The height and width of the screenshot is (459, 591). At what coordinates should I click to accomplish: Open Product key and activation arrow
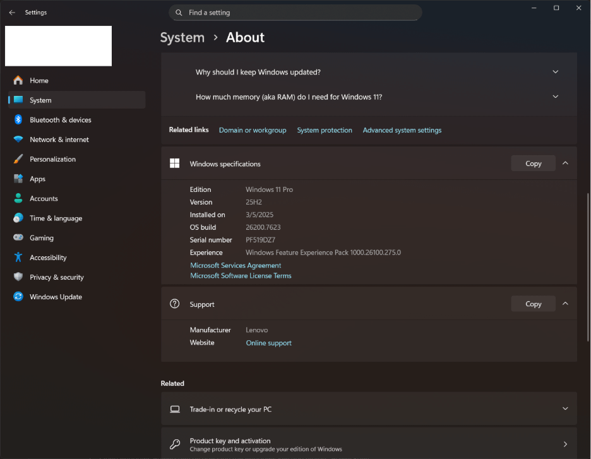click(x=565, y=444)
